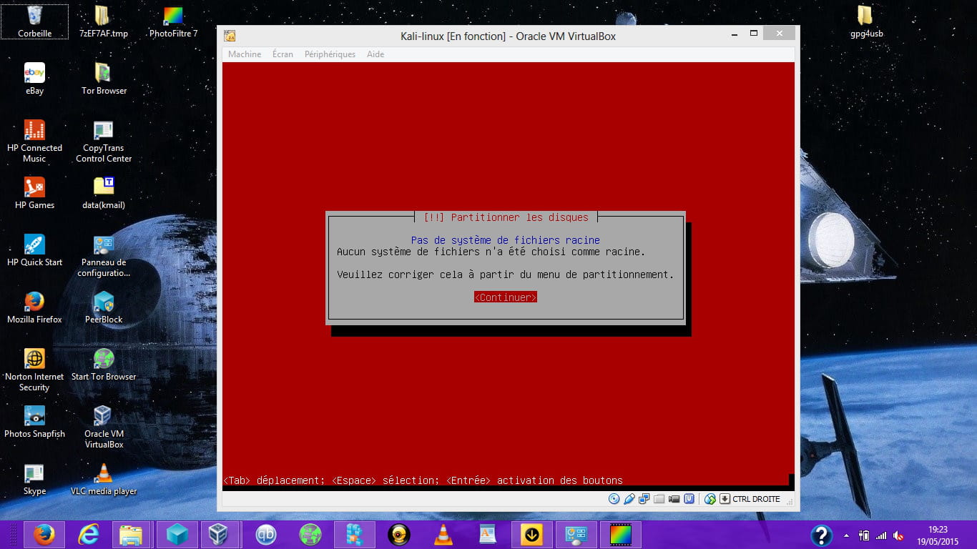
Task: Open the Écran menu
Action: pyautogui.click(x=283, y=54)
